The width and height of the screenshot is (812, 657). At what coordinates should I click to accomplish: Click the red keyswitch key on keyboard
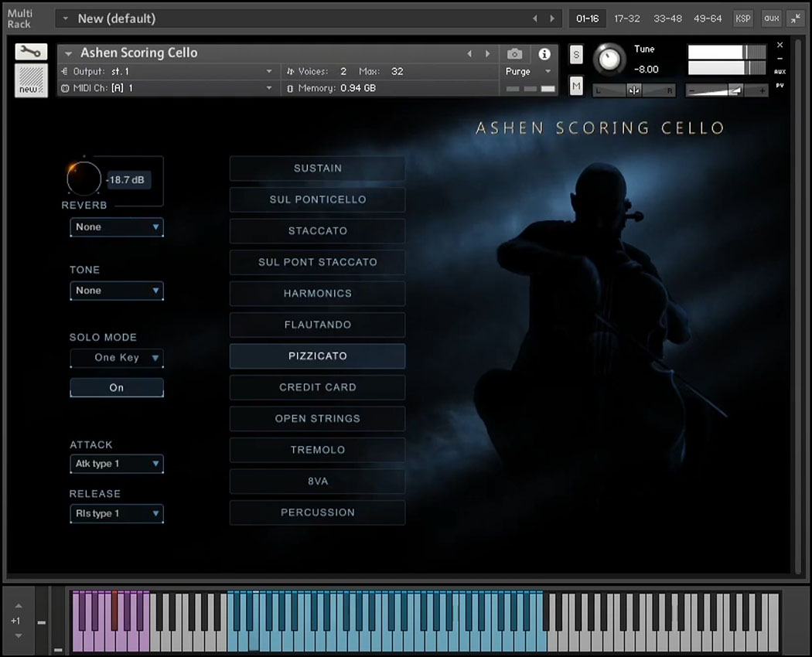114,611
